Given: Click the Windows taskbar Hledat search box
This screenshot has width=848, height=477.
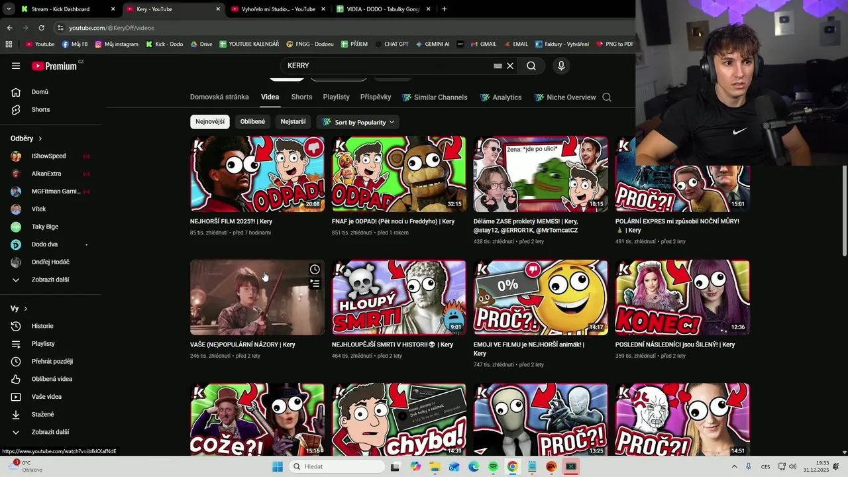Looking at the screenshot, I should coord(337,466).
